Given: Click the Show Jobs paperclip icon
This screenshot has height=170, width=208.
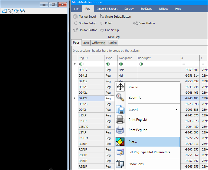Looking at the screenshot, I should point(120,164).
